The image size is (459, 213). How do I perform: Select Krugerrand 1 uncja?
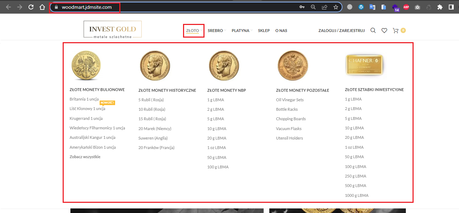click(86, 118)
